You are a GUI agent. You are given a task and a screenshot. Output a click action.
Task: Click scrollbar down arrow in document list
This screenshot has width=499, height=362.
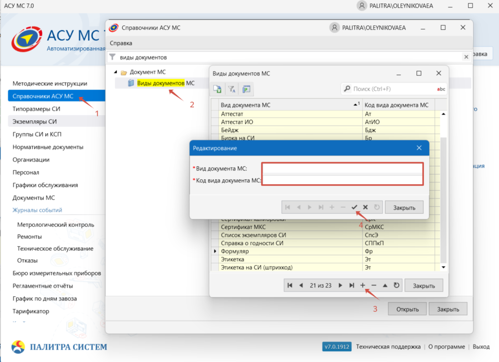pos(443,267)
